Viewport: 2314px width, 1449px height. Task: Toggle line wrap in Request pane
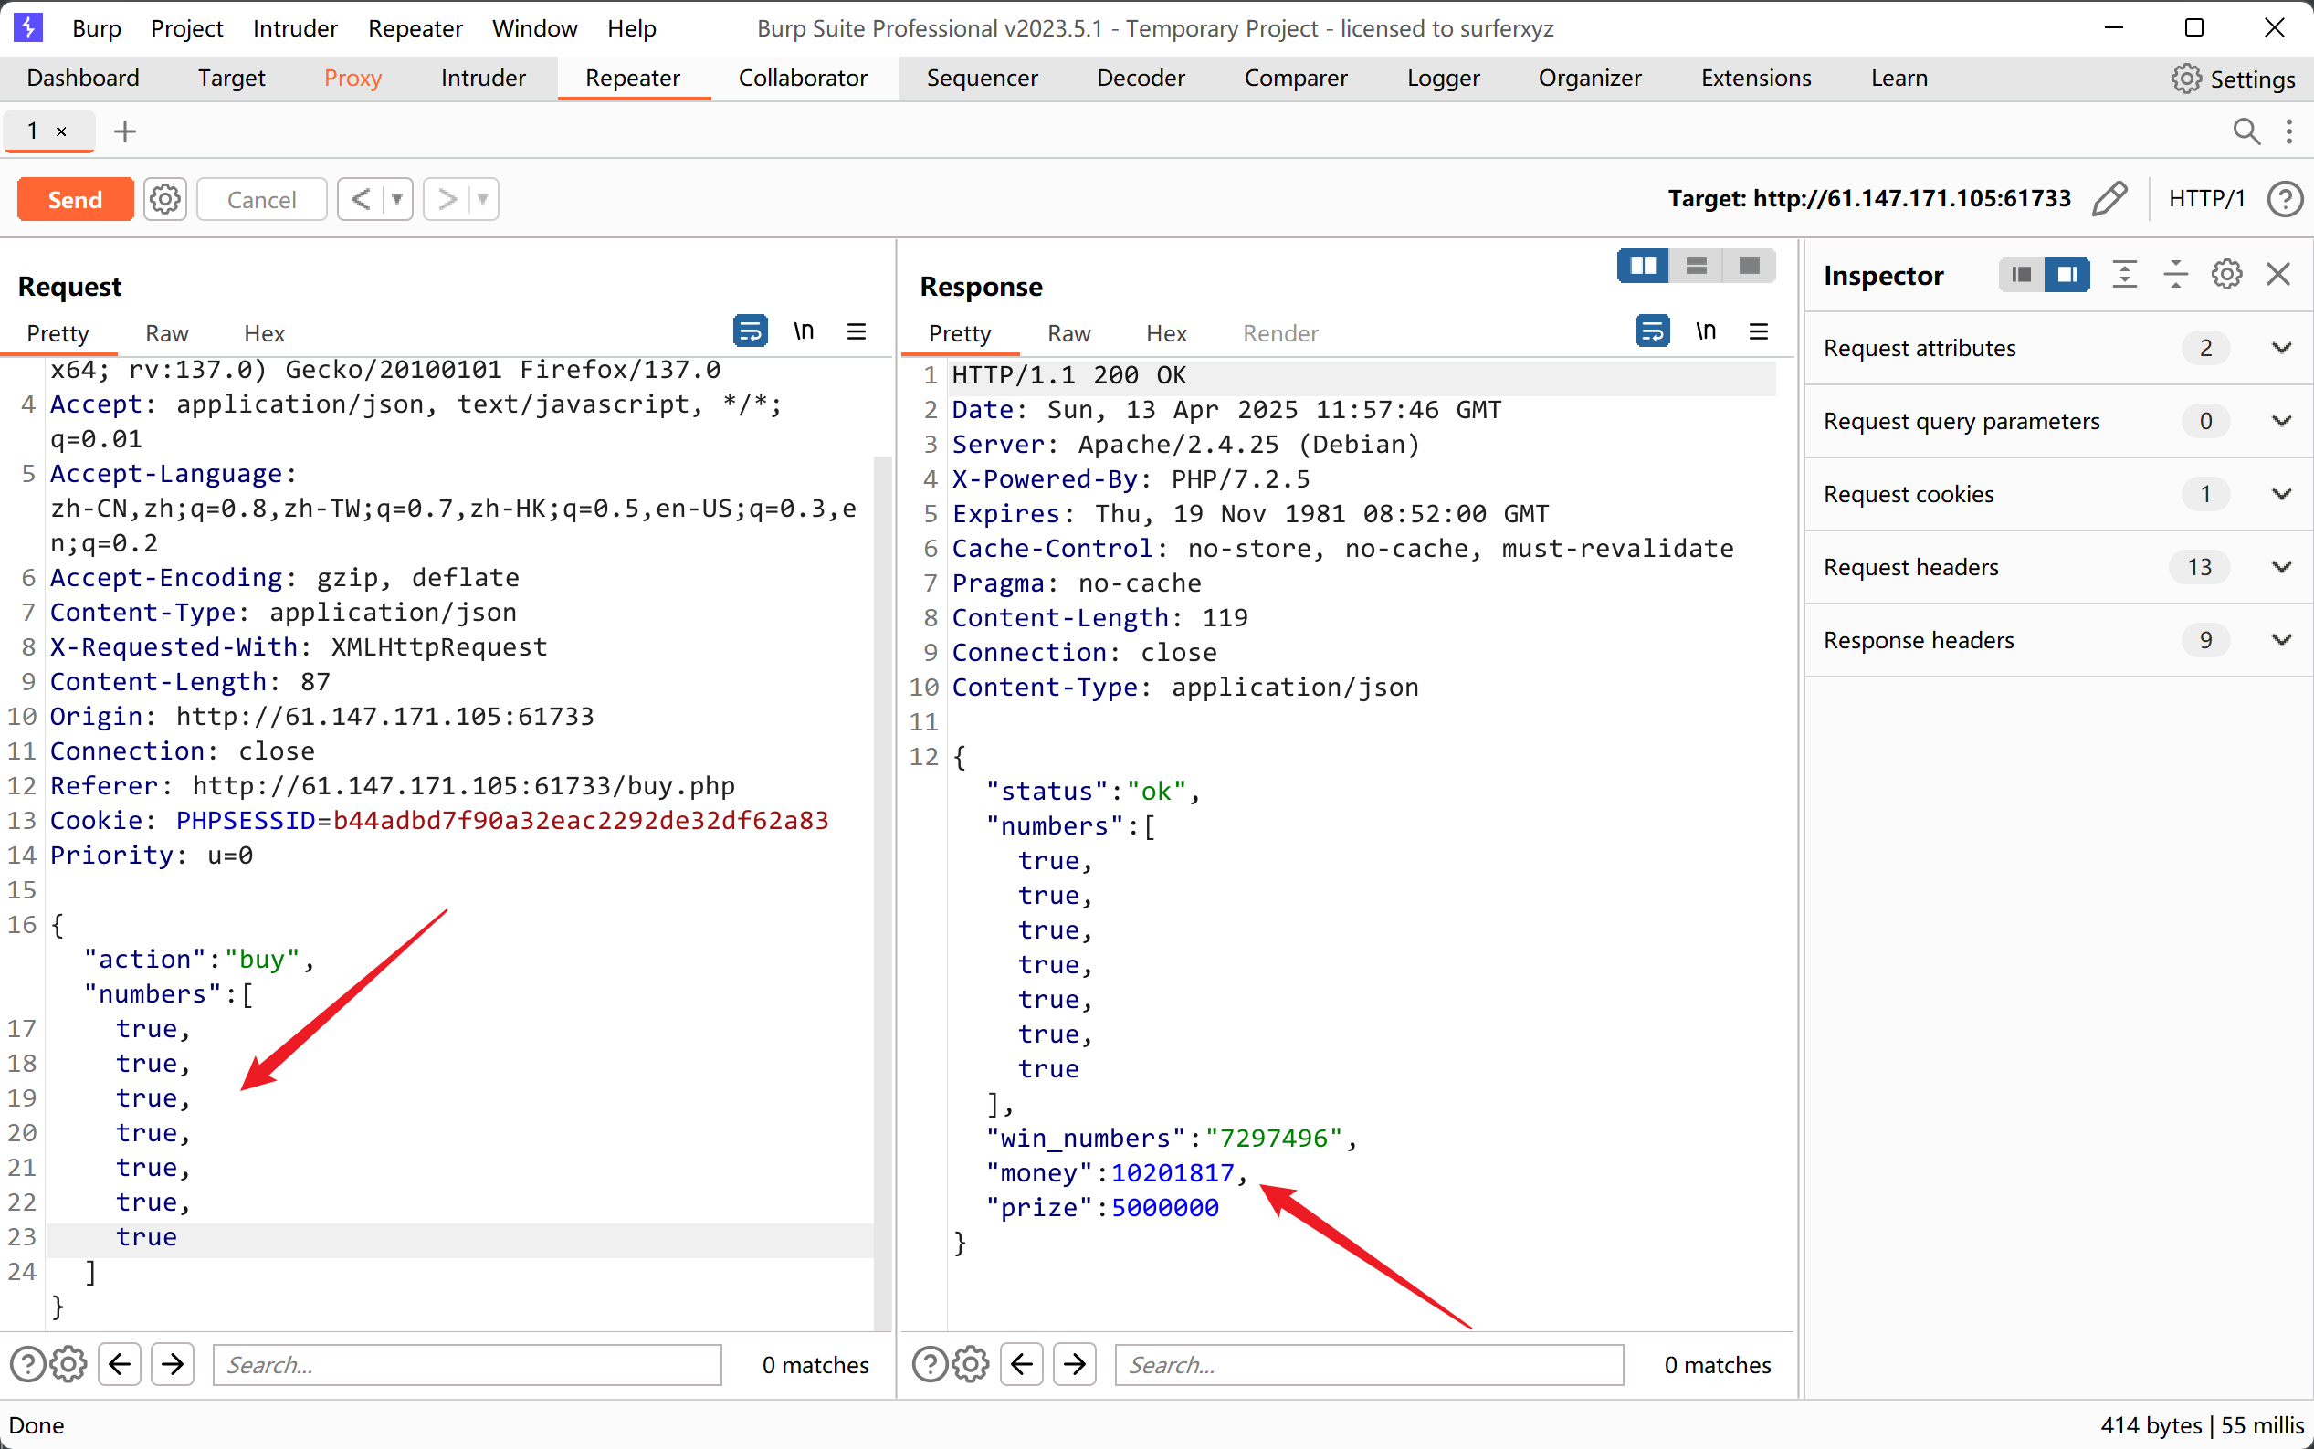pyautogui.click(x=750, y=331)
